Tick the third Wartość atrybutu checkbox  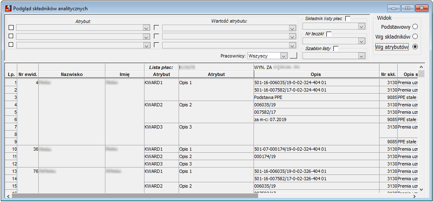pos(156,45)
